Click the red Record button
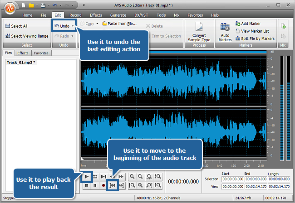This screenshot has height=203, width=295. click(103, 185)
